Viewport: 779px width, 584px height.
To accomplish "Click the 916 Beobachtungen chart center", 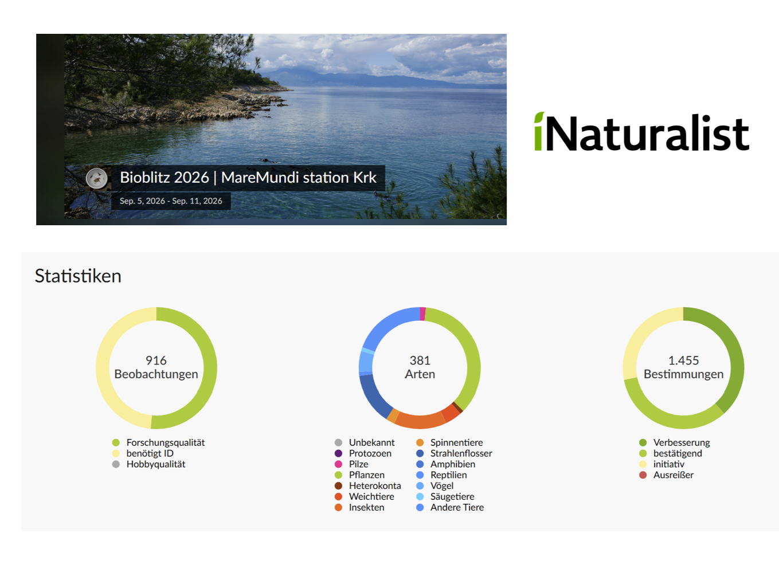I will point(156,367).
